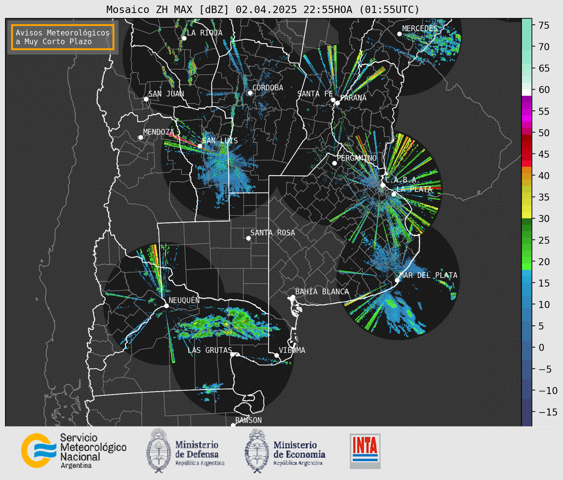563x480 pixels.
Task: Click the Avisos Meteorológicos a Muy Corto Plazo box
Action: pyautogui.click(x=63, y=37)
